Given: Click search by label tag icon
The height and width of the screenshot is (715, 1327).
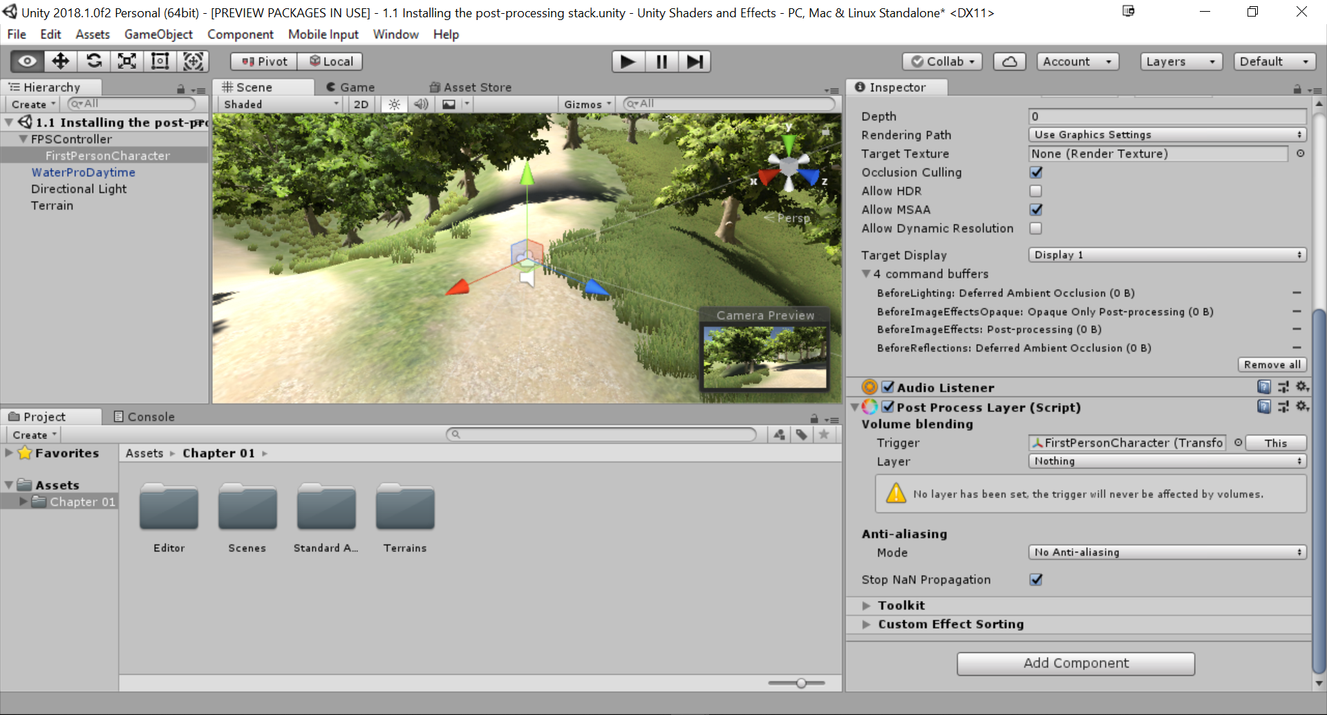Looking at the screenshot, I should click(802, 435).
